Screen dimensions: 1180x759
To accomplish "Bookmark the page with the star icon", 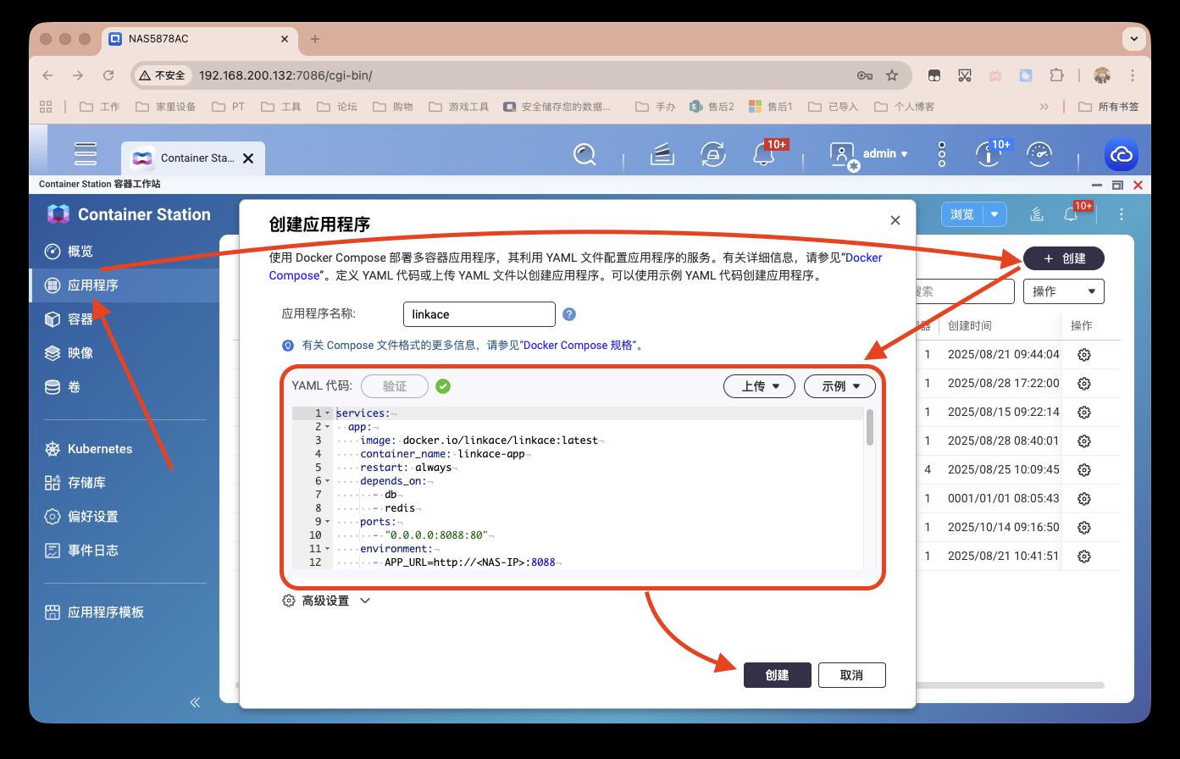I will (x=892, y=75).
